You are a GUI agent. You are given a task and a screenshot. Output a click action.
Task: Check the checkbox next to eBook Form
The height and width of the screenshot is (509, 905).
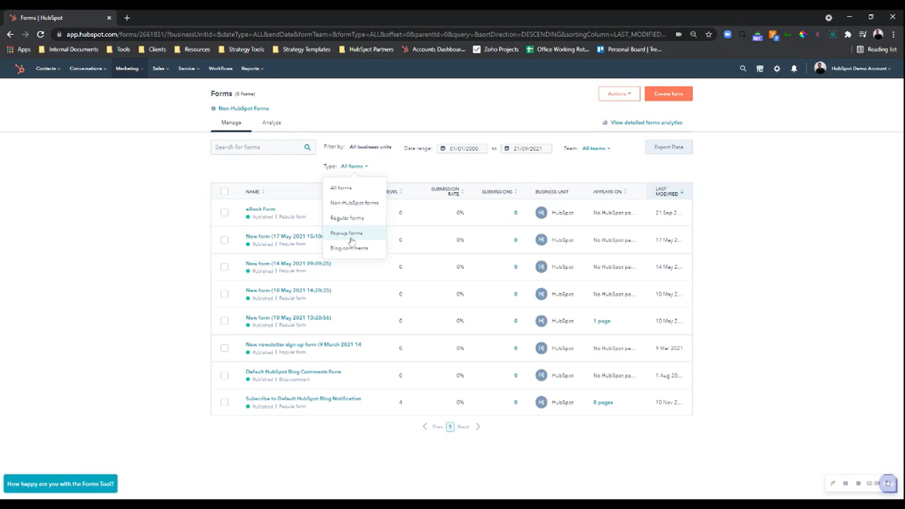(225, 213)
